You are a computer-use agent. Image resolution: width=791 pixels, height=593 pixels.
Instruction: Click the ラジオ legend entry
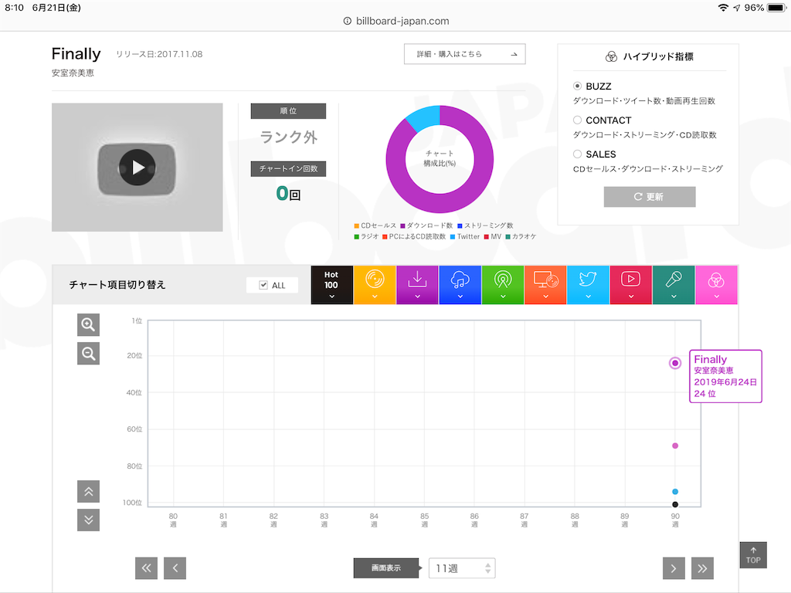pos(366,236)
